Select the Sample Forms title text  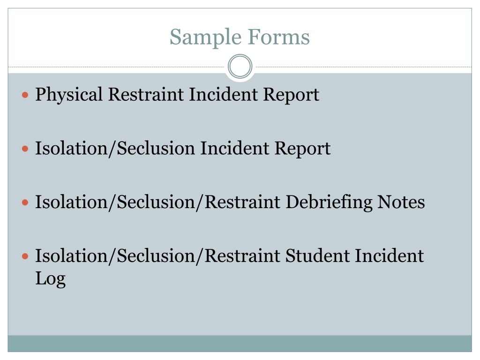[x=240, y=37]
